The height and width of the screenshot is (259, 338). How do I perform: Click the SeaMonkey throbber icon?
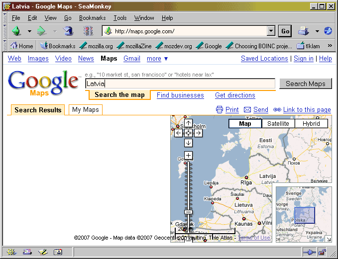coord(328,31)
